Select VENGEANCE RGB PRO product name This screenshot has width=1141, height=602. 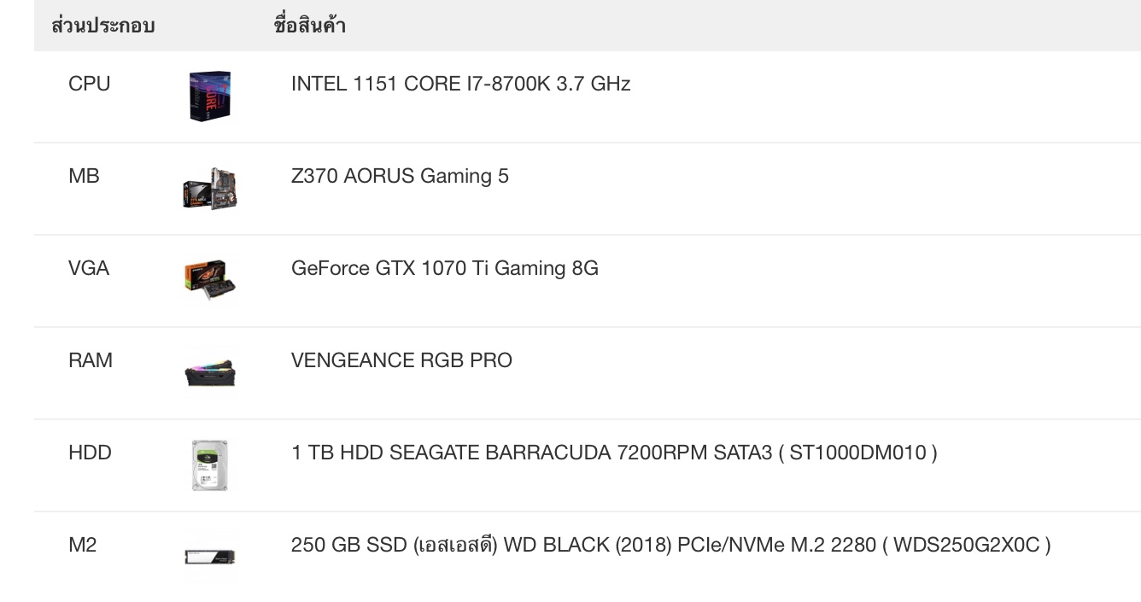401,360
